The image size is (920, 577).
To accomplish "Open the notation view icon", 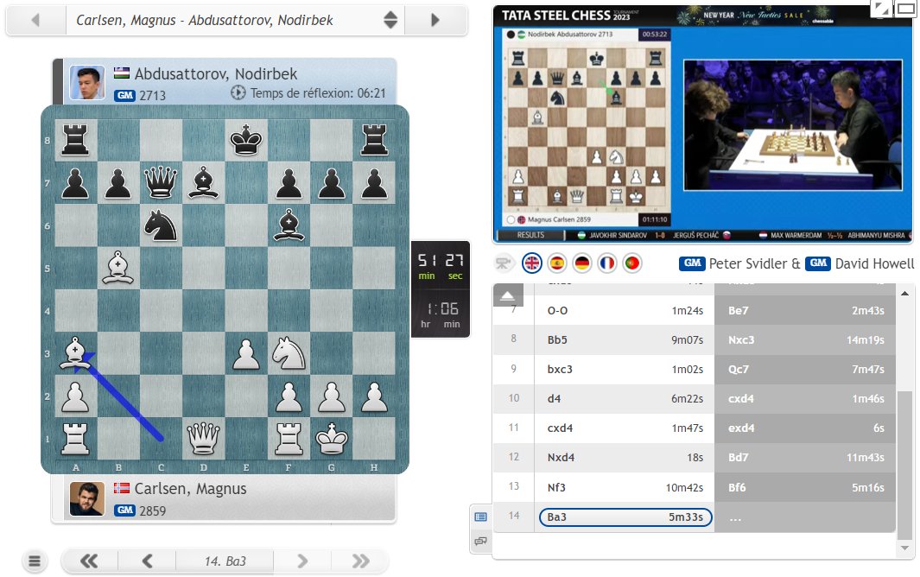I will pyautogui.click(x=480, y=517).
